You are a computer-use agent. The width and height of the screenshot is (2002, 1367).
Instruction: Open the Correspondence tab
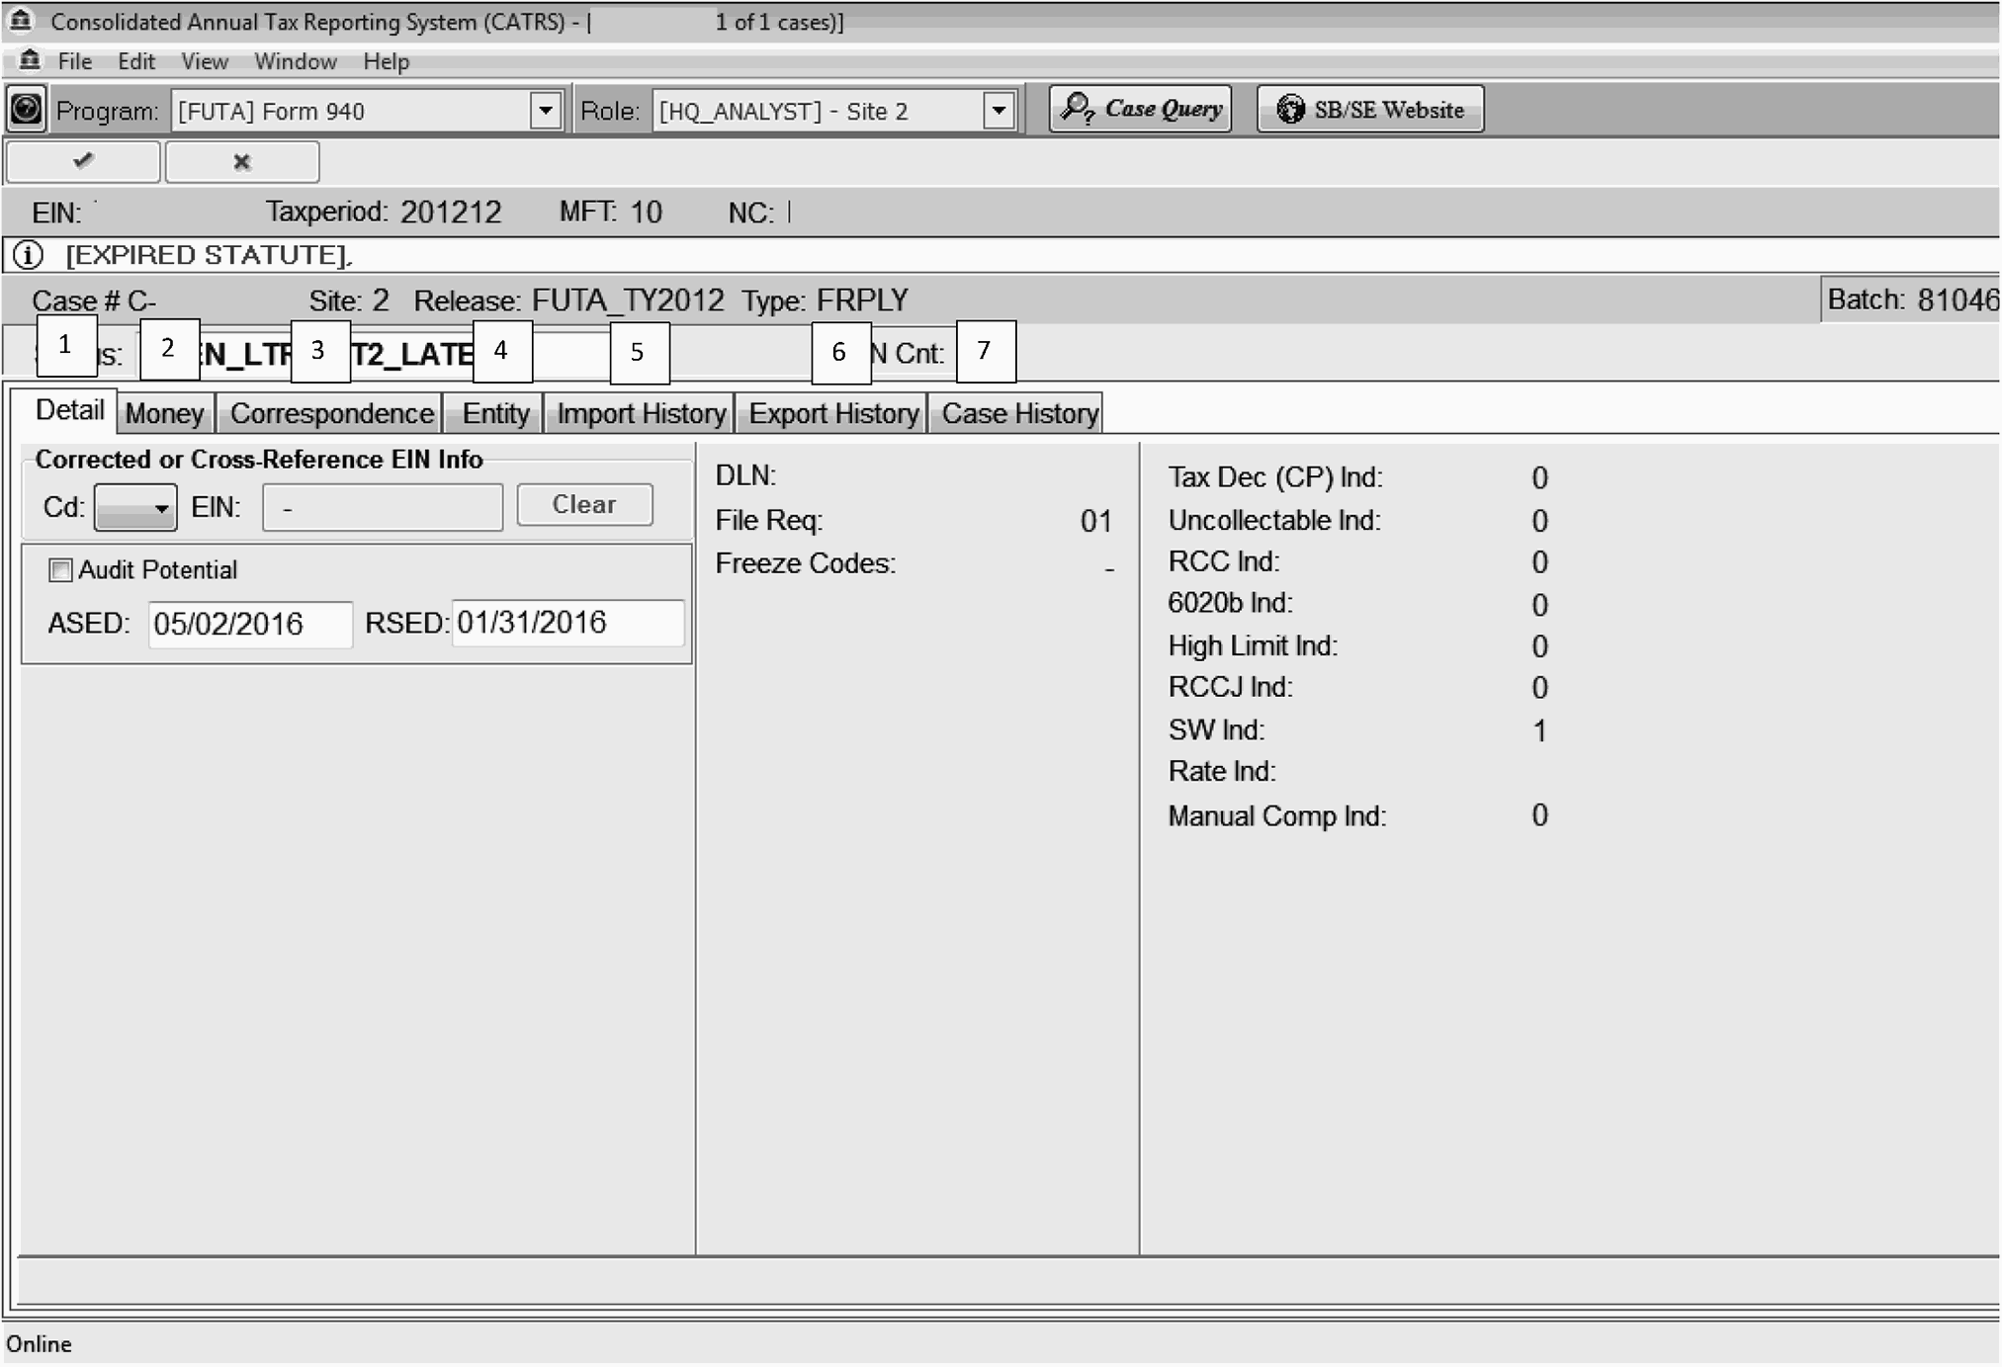tap(331, 413)
